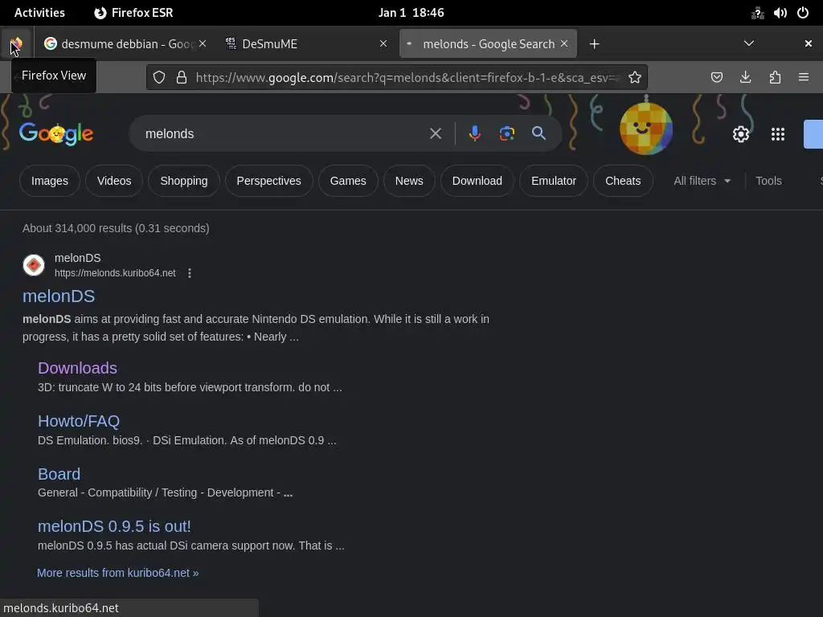Save page to Pocket icon
This screenshot has width=823, height=617.
coord(716,78)
